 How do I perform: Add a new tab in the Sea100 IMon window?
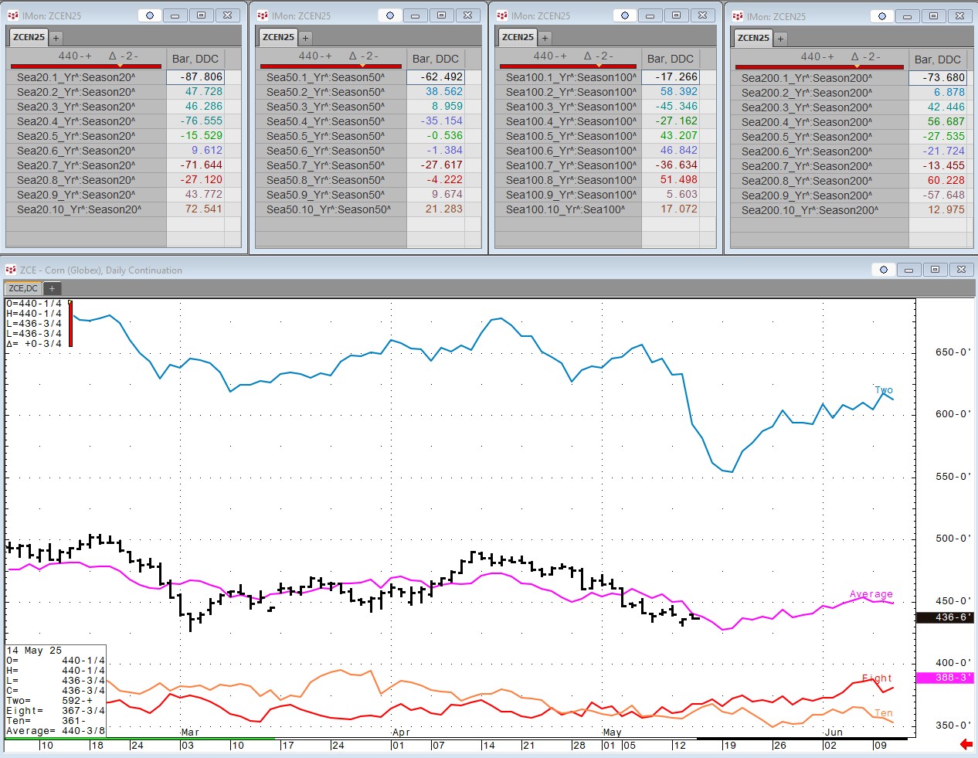545,37
